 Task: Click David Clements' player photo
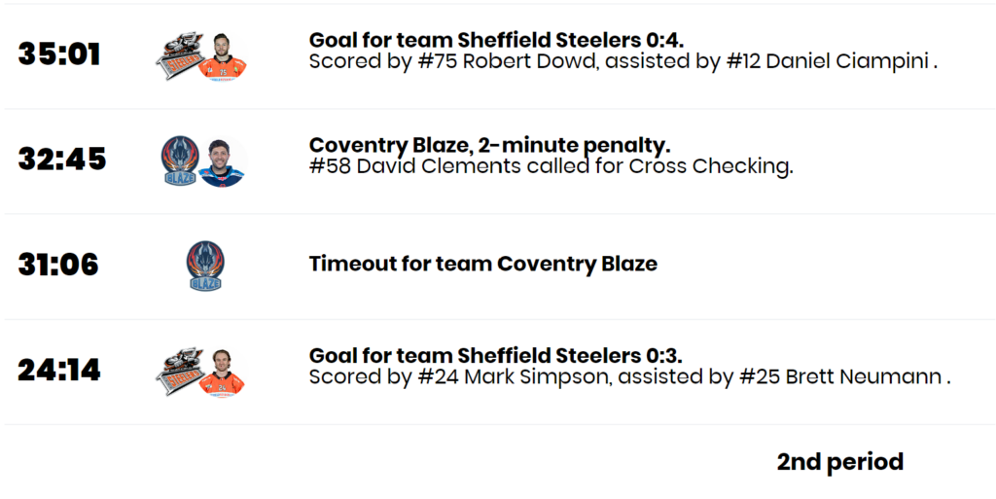click(x=223, y=161)
